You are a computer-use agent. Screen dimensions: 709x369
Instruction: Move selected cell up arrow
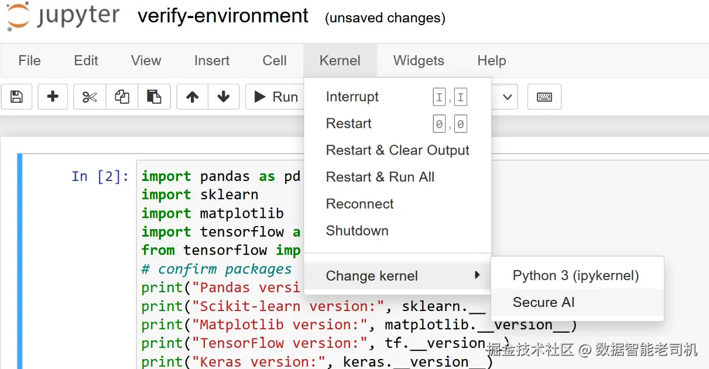pos(192,97)
